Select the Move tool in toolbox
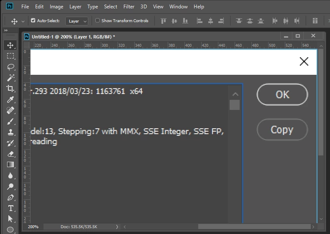The height and width of the screenshot is (234, 330). [10, 45]
